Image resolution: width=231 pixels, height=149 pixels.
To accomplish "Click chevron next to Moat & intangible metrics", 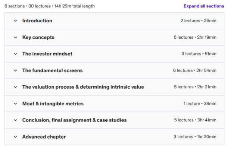I will tap(15, 104).
